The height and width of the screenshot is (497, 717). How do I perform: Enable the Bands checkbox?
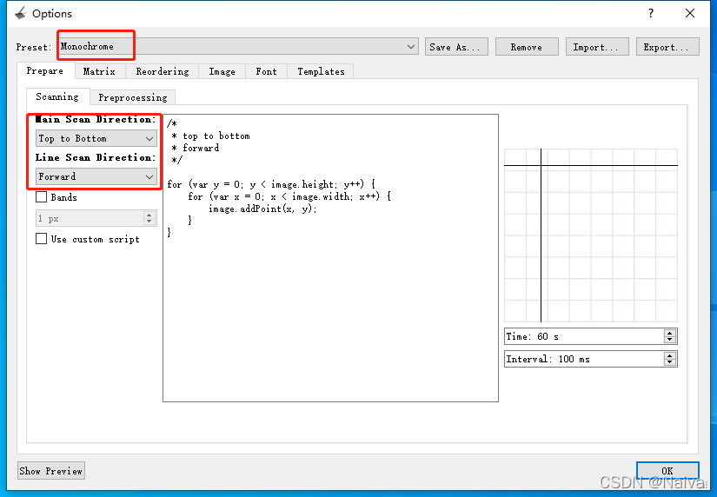41,197
